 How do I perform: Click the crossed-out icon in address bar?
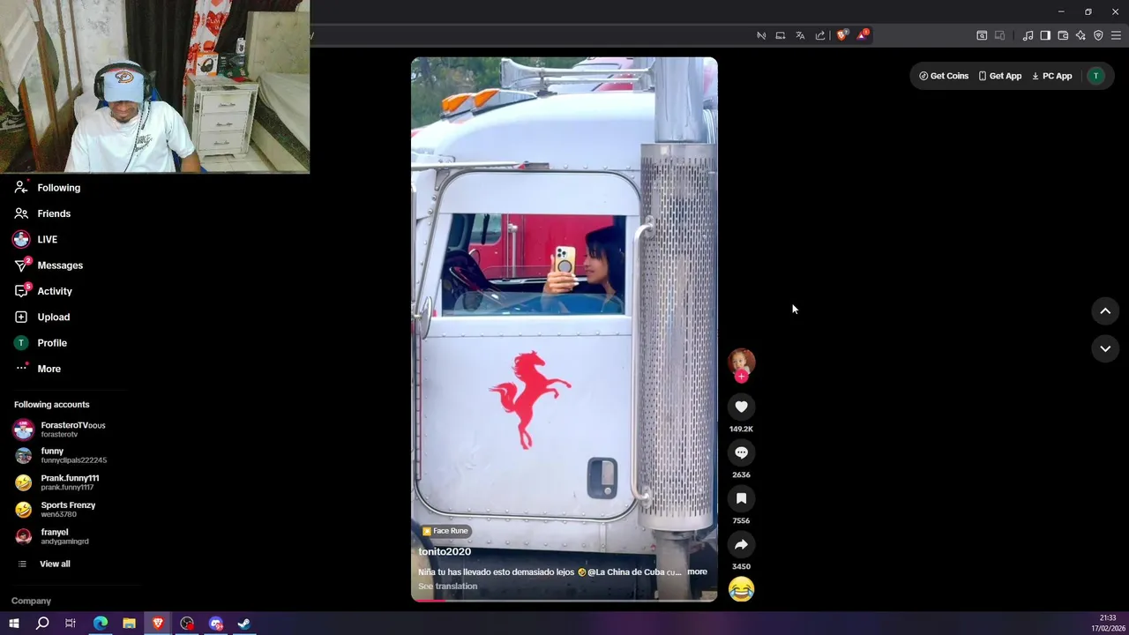pyautogui.click(x=761, y=35)
